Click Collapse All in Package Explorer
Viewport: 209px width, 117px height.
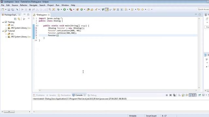15,19
